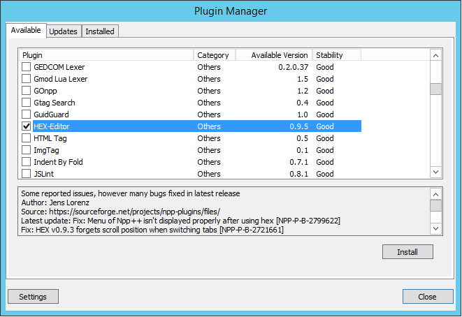Select the Available tab
Image resolution: width=462 pixels, height=317 pixels.
tap(26, 30)
